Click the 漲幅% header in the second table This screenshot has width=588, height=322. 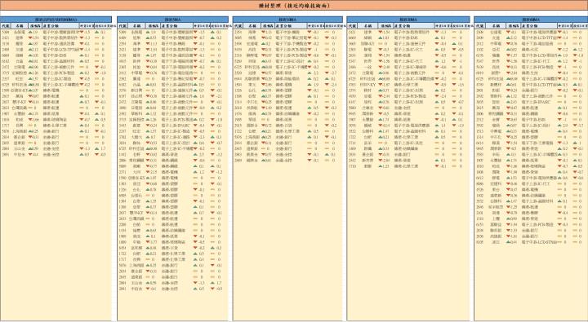(153, 26)
